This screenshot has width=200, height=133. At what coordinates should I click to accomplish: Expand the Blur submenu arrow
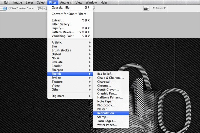click(x=90, y=46)
